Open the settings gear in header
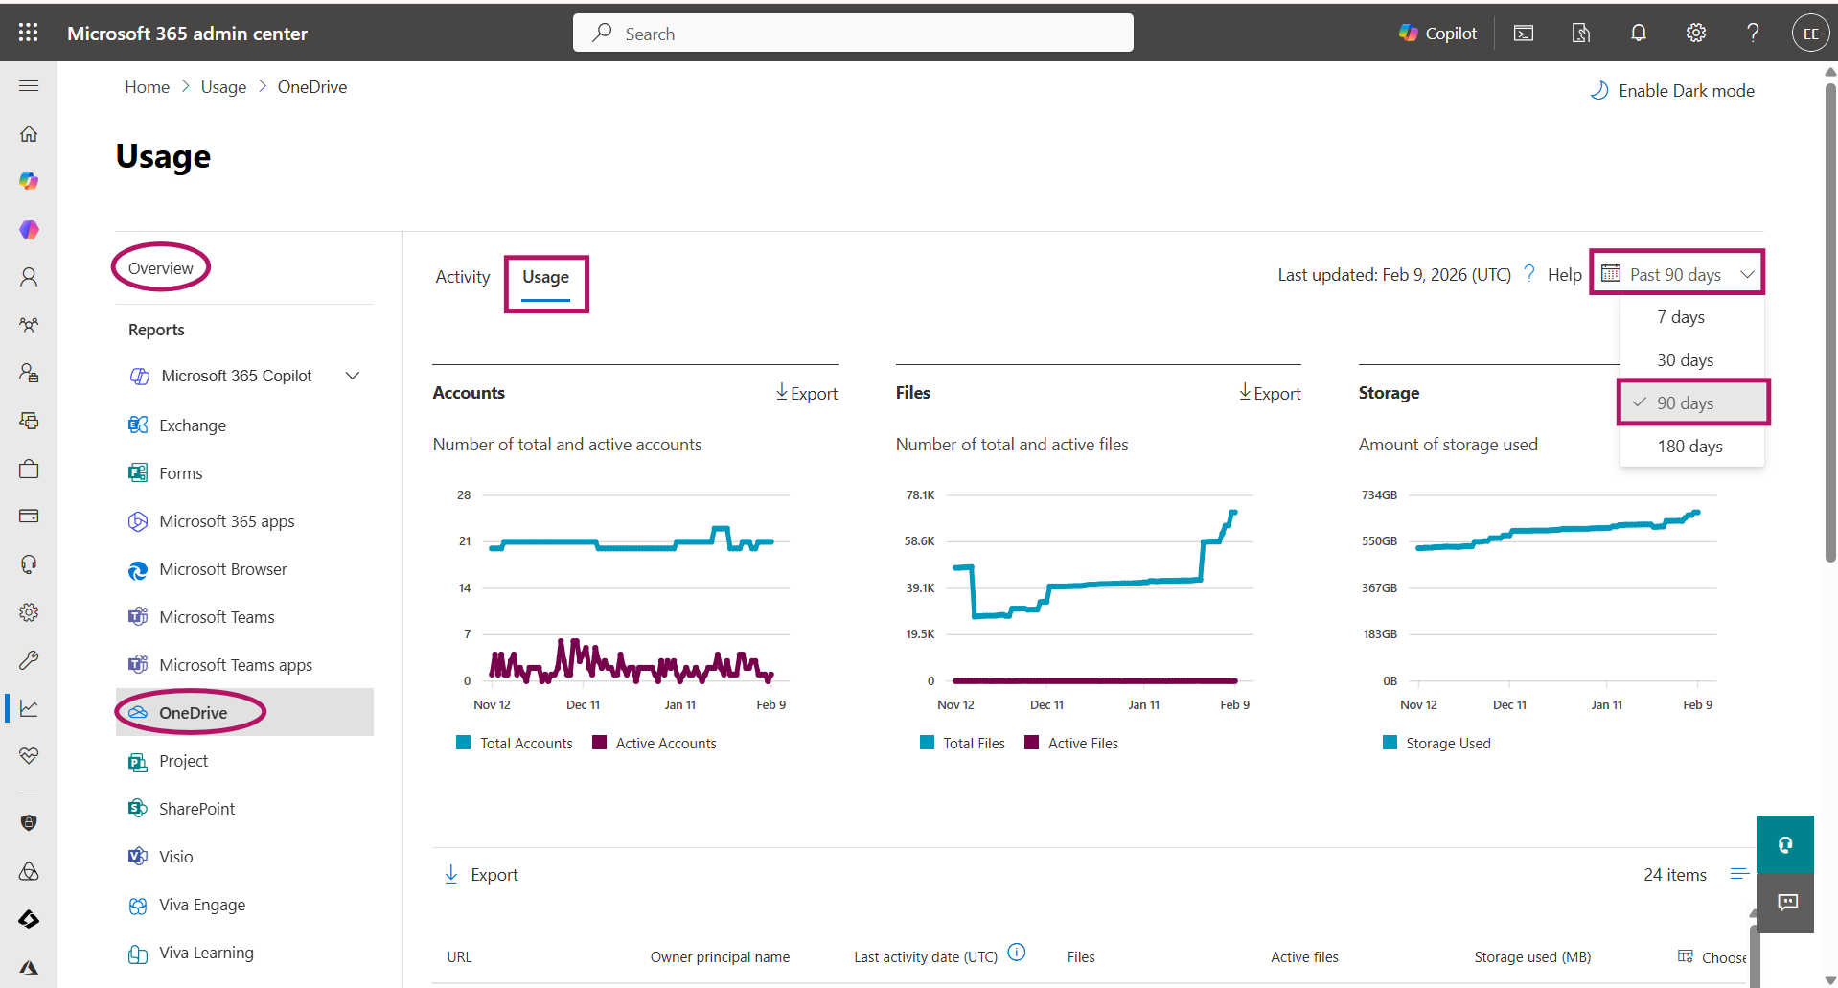 coord(1695,34)
